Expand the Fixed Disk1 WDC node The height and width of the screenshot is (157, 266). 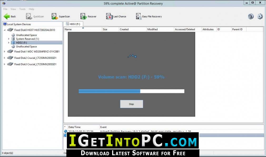pos(4,51)
